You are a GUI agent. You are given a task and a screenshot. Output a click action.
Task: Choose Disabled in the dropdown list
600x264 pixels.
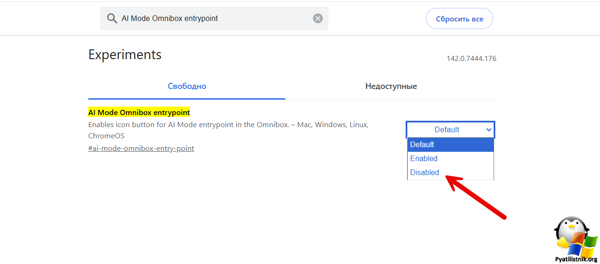pyautogui.click(x=450, y=172)
